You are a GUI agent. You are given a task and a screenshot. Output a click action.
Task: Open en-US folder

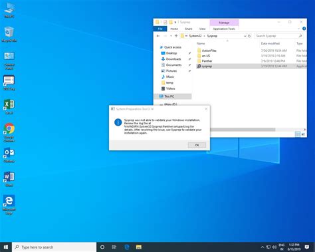point(206,56)
